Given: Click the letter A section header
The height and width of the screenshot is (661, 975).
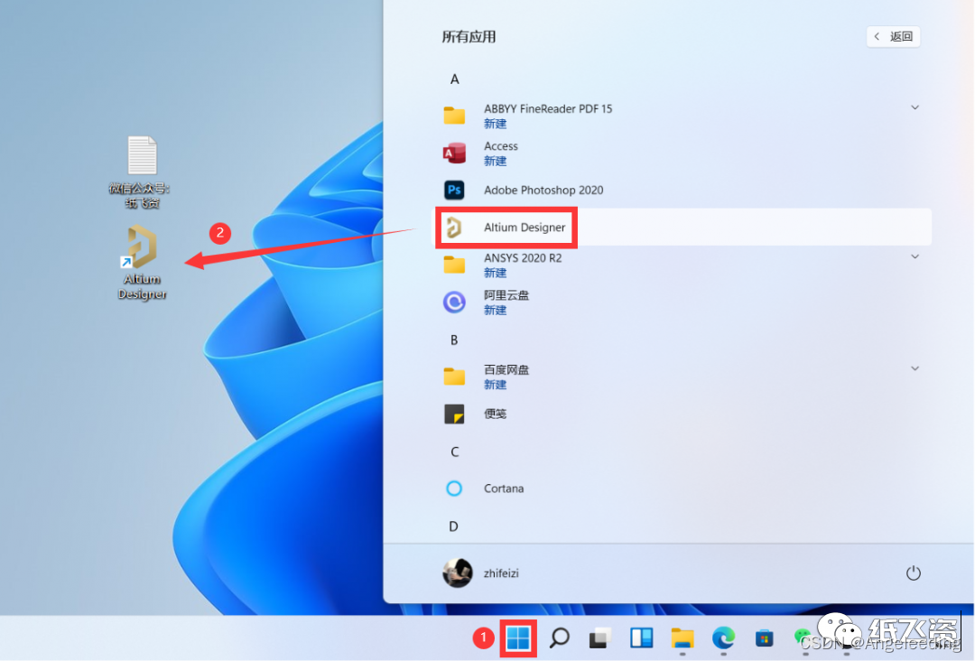Looking at the screenshot, I should point(455,79).
